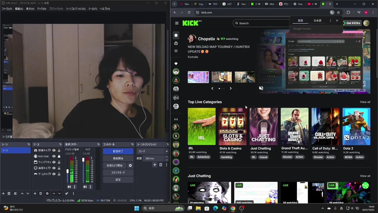This screenshot has height=213, width=378.
Task: Unmute the featured stream preview
Action: (261, 88)
